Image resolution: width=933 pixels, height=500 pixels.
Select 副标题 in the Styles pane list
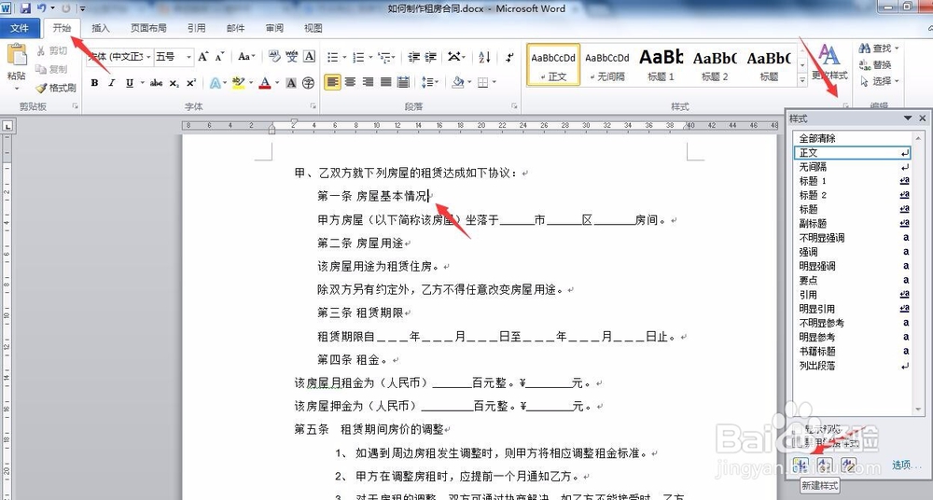(x=853, y=223)
